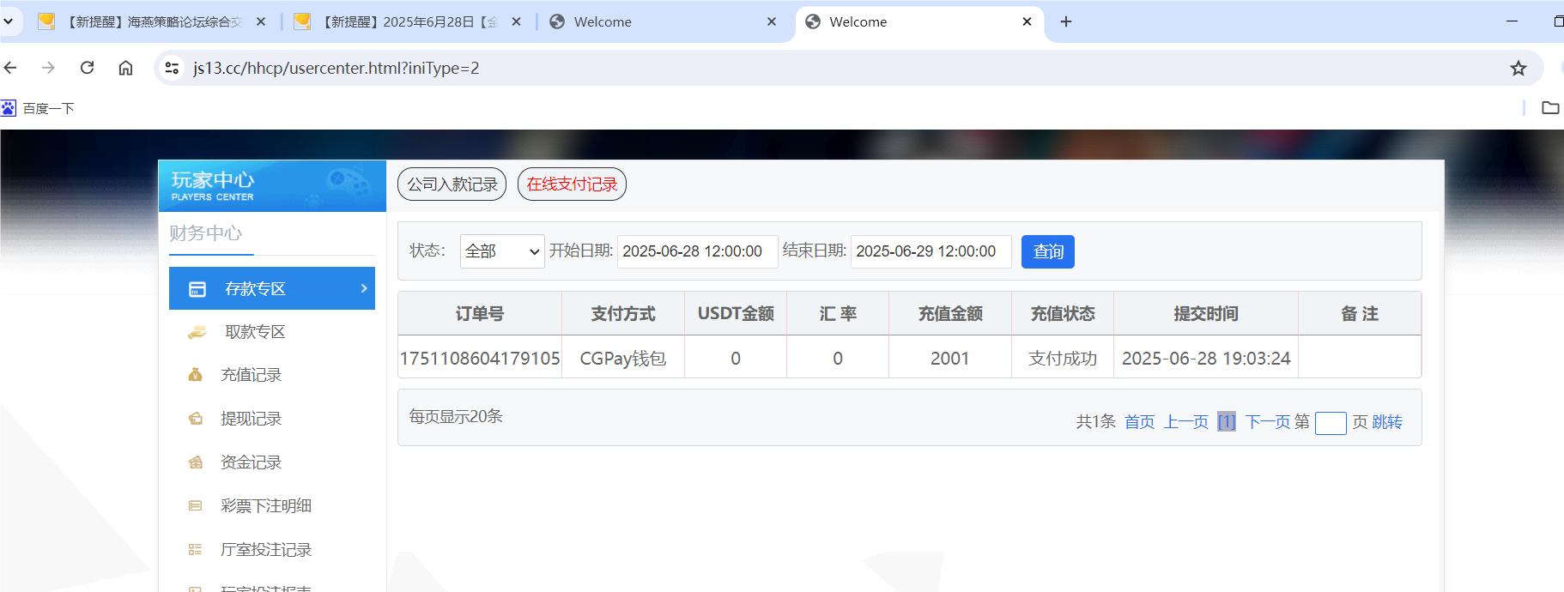Click the browser back arrow
The width and height of the screenshot is (1564, 592).
click(10, 68)
